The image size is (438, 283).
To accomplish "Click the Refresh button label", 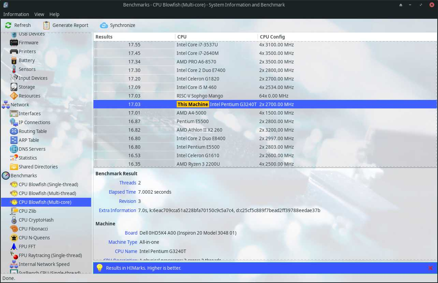I will (x=23, y=25).
